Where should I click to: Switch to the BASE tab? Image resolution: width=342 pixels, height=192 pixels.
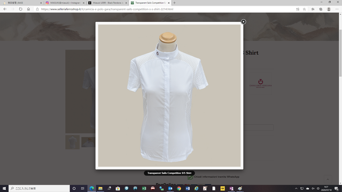[22, 3]
